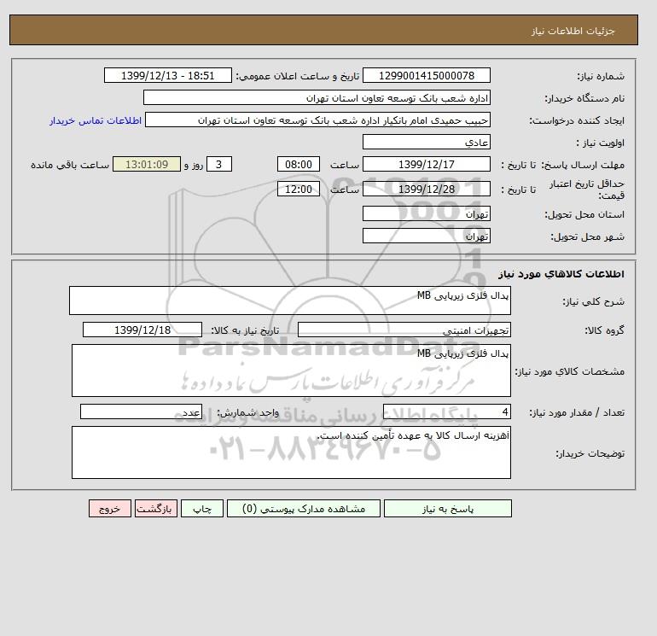This screenshot has height=636, width=657.
Task: Click the text ساعت باقی مانده
Action: pos(70,165)
